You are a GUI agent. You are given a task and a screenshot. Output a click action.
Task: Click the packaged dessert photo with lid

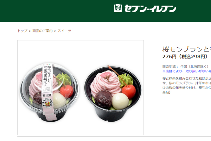point(49,92)
